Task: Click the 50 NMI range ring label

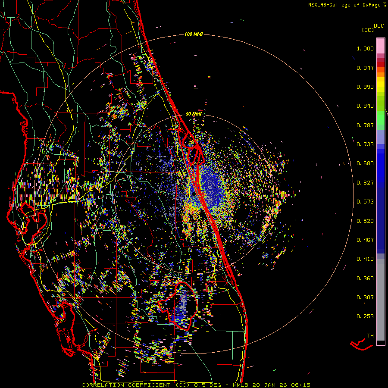Action: (x=194, y=114)
